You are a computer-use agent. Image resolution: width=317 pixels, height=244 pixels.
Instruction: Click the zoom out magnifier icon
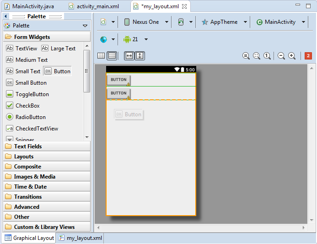pos(281,56)
